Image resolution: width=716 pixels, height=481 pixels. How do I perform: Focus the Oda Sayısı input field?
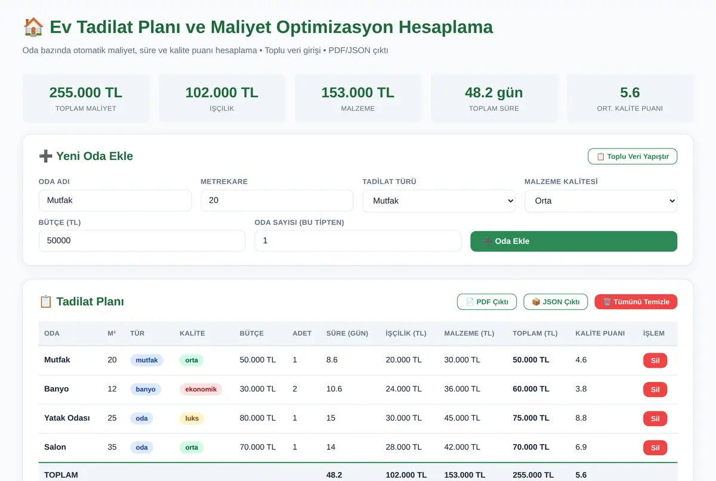click(x=358, y=241)
